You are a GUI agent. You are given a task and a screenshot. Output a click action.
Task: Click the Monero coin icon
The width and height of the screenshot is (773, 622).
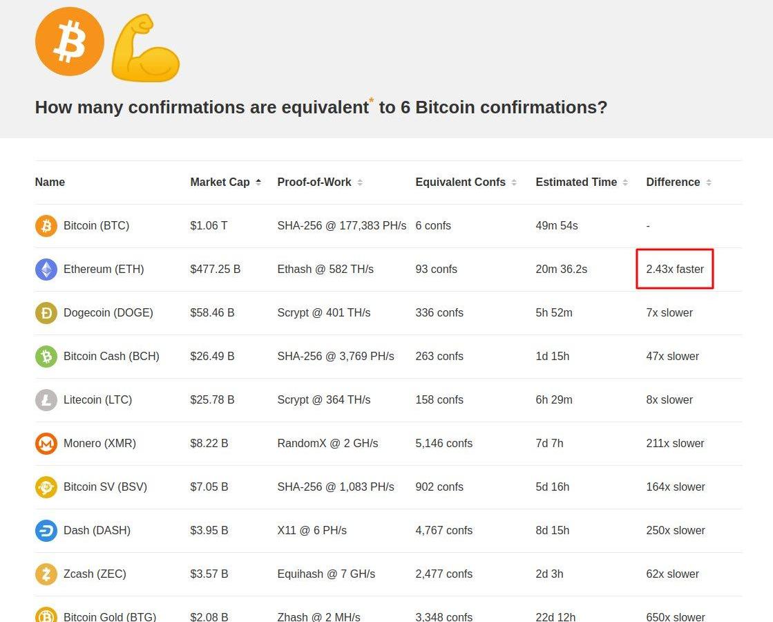coord(46,444)
